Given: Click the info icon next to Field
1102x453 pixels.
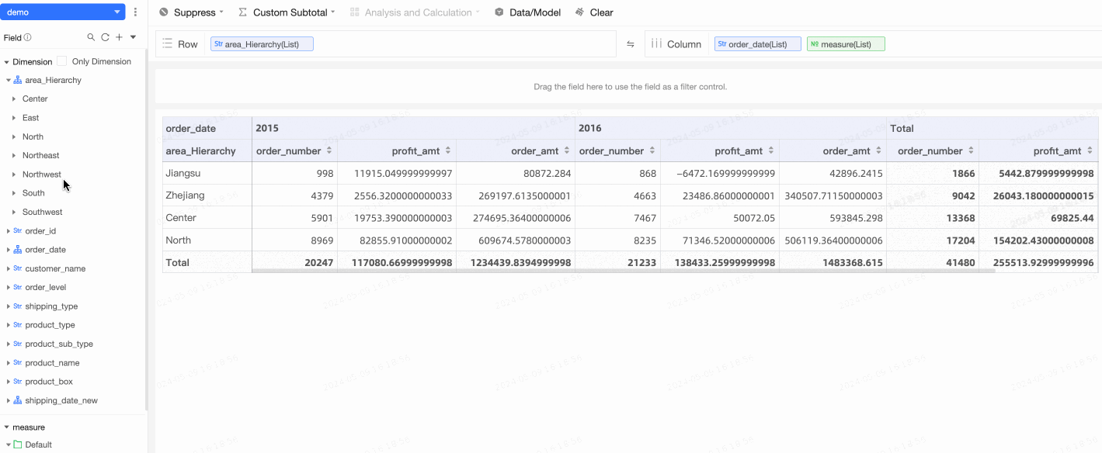Looking at the screenshot, I should [x=28, y=37].
